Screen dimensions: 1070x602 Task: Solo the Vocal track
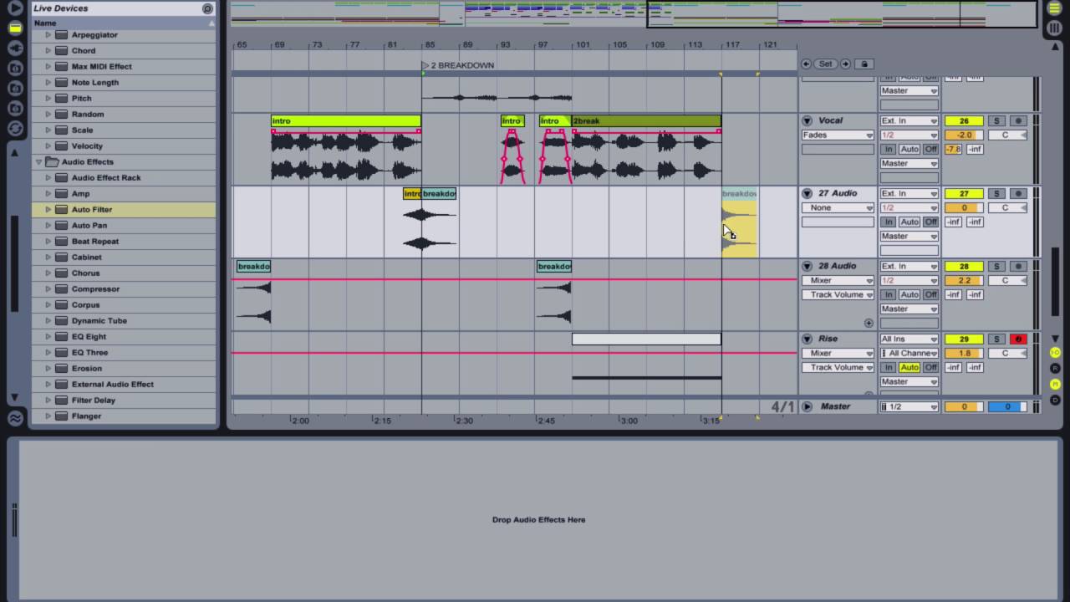pyautogui.click(x=996, y=120)
